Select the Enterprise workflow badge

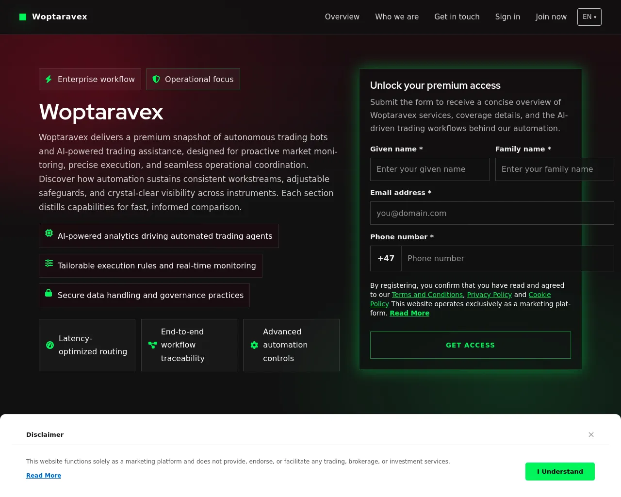click(x=90, y=79)
